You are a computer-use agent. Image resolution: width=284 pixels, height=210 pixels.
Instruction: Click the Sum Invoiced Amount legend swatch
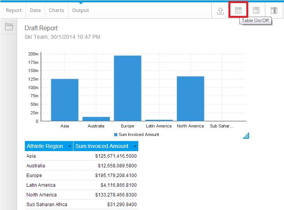pyautogui.click(x=116, y=135)
